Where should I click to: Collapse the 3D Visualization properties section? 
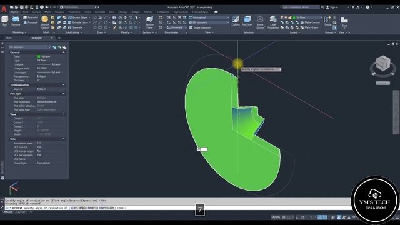pos(64,85)
